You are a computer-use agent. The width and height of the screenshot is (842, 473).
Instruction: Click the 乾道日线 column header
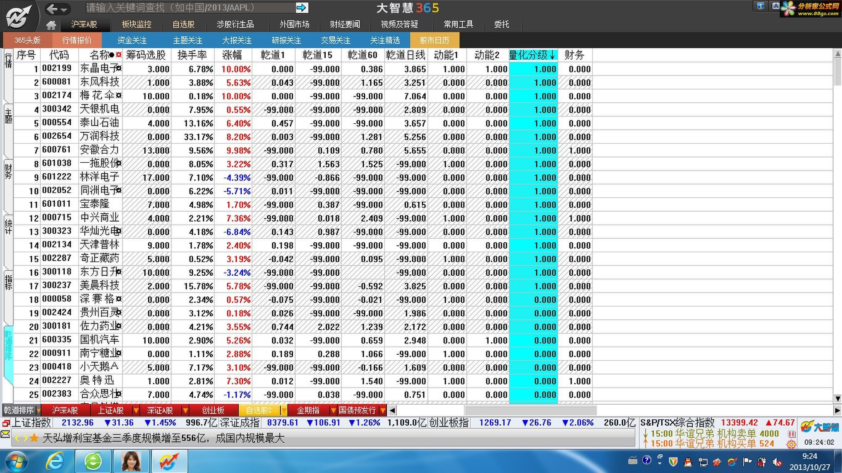point(406,55)
